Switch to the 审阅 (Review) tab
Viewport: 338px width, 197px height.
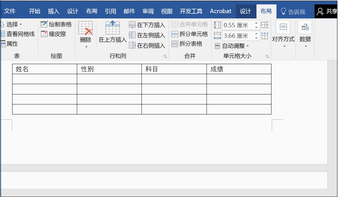148,11
